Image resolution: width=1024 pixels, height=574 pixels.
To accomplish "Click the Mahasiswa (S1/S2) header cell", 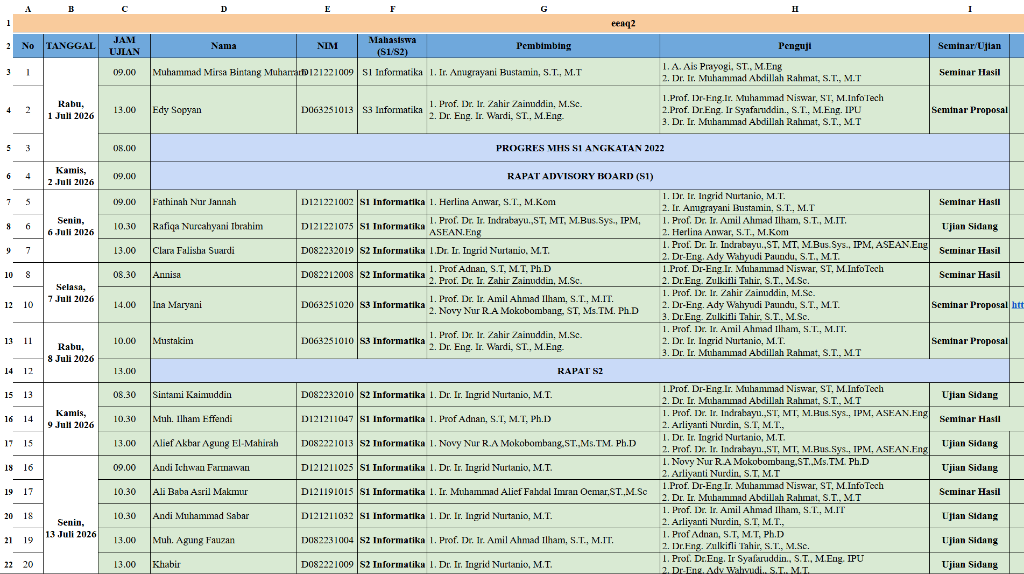I will [392, 46].
